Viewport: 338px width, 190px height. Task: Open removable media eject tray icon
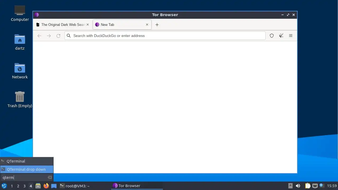coord(290,186)
